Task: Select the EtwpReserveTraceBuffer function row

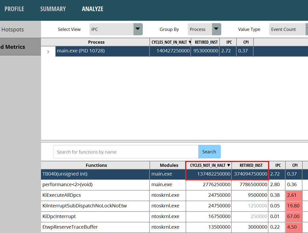Action: (95, 227)
